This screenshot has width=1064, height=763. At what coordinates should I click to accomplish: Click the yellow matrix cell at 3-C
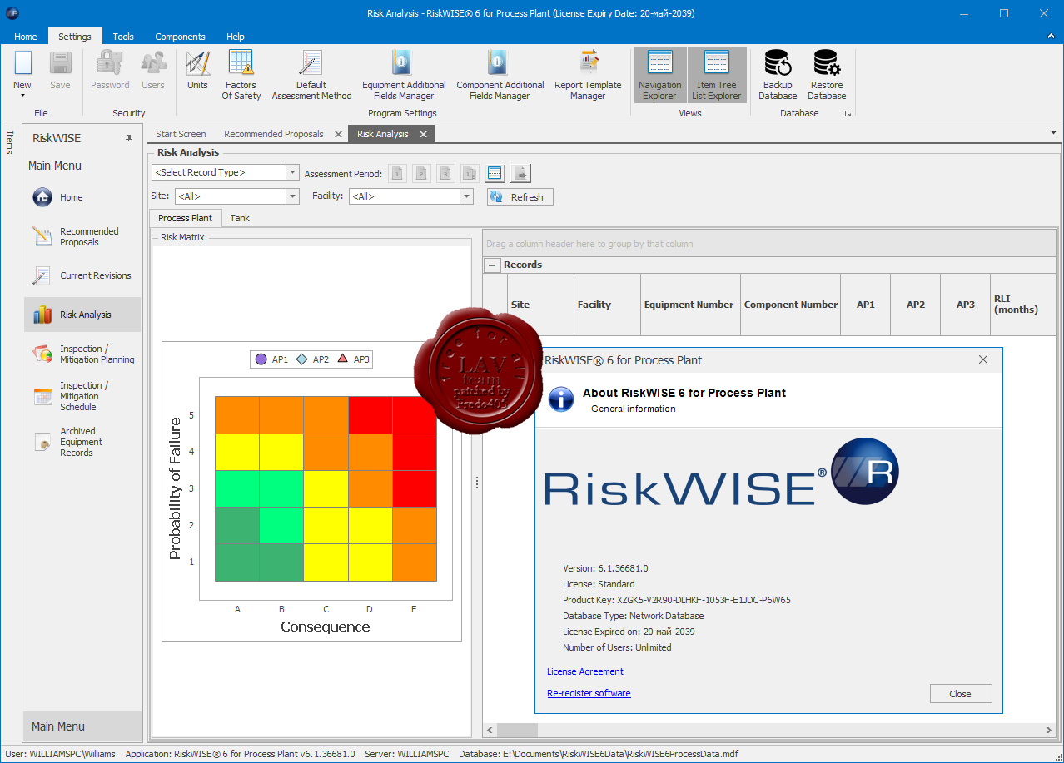[x=326, y=488]
